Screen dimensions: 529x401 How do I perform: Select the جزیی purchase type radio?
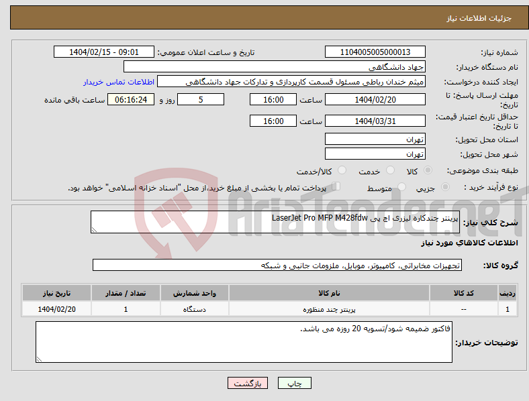point(445,186)
